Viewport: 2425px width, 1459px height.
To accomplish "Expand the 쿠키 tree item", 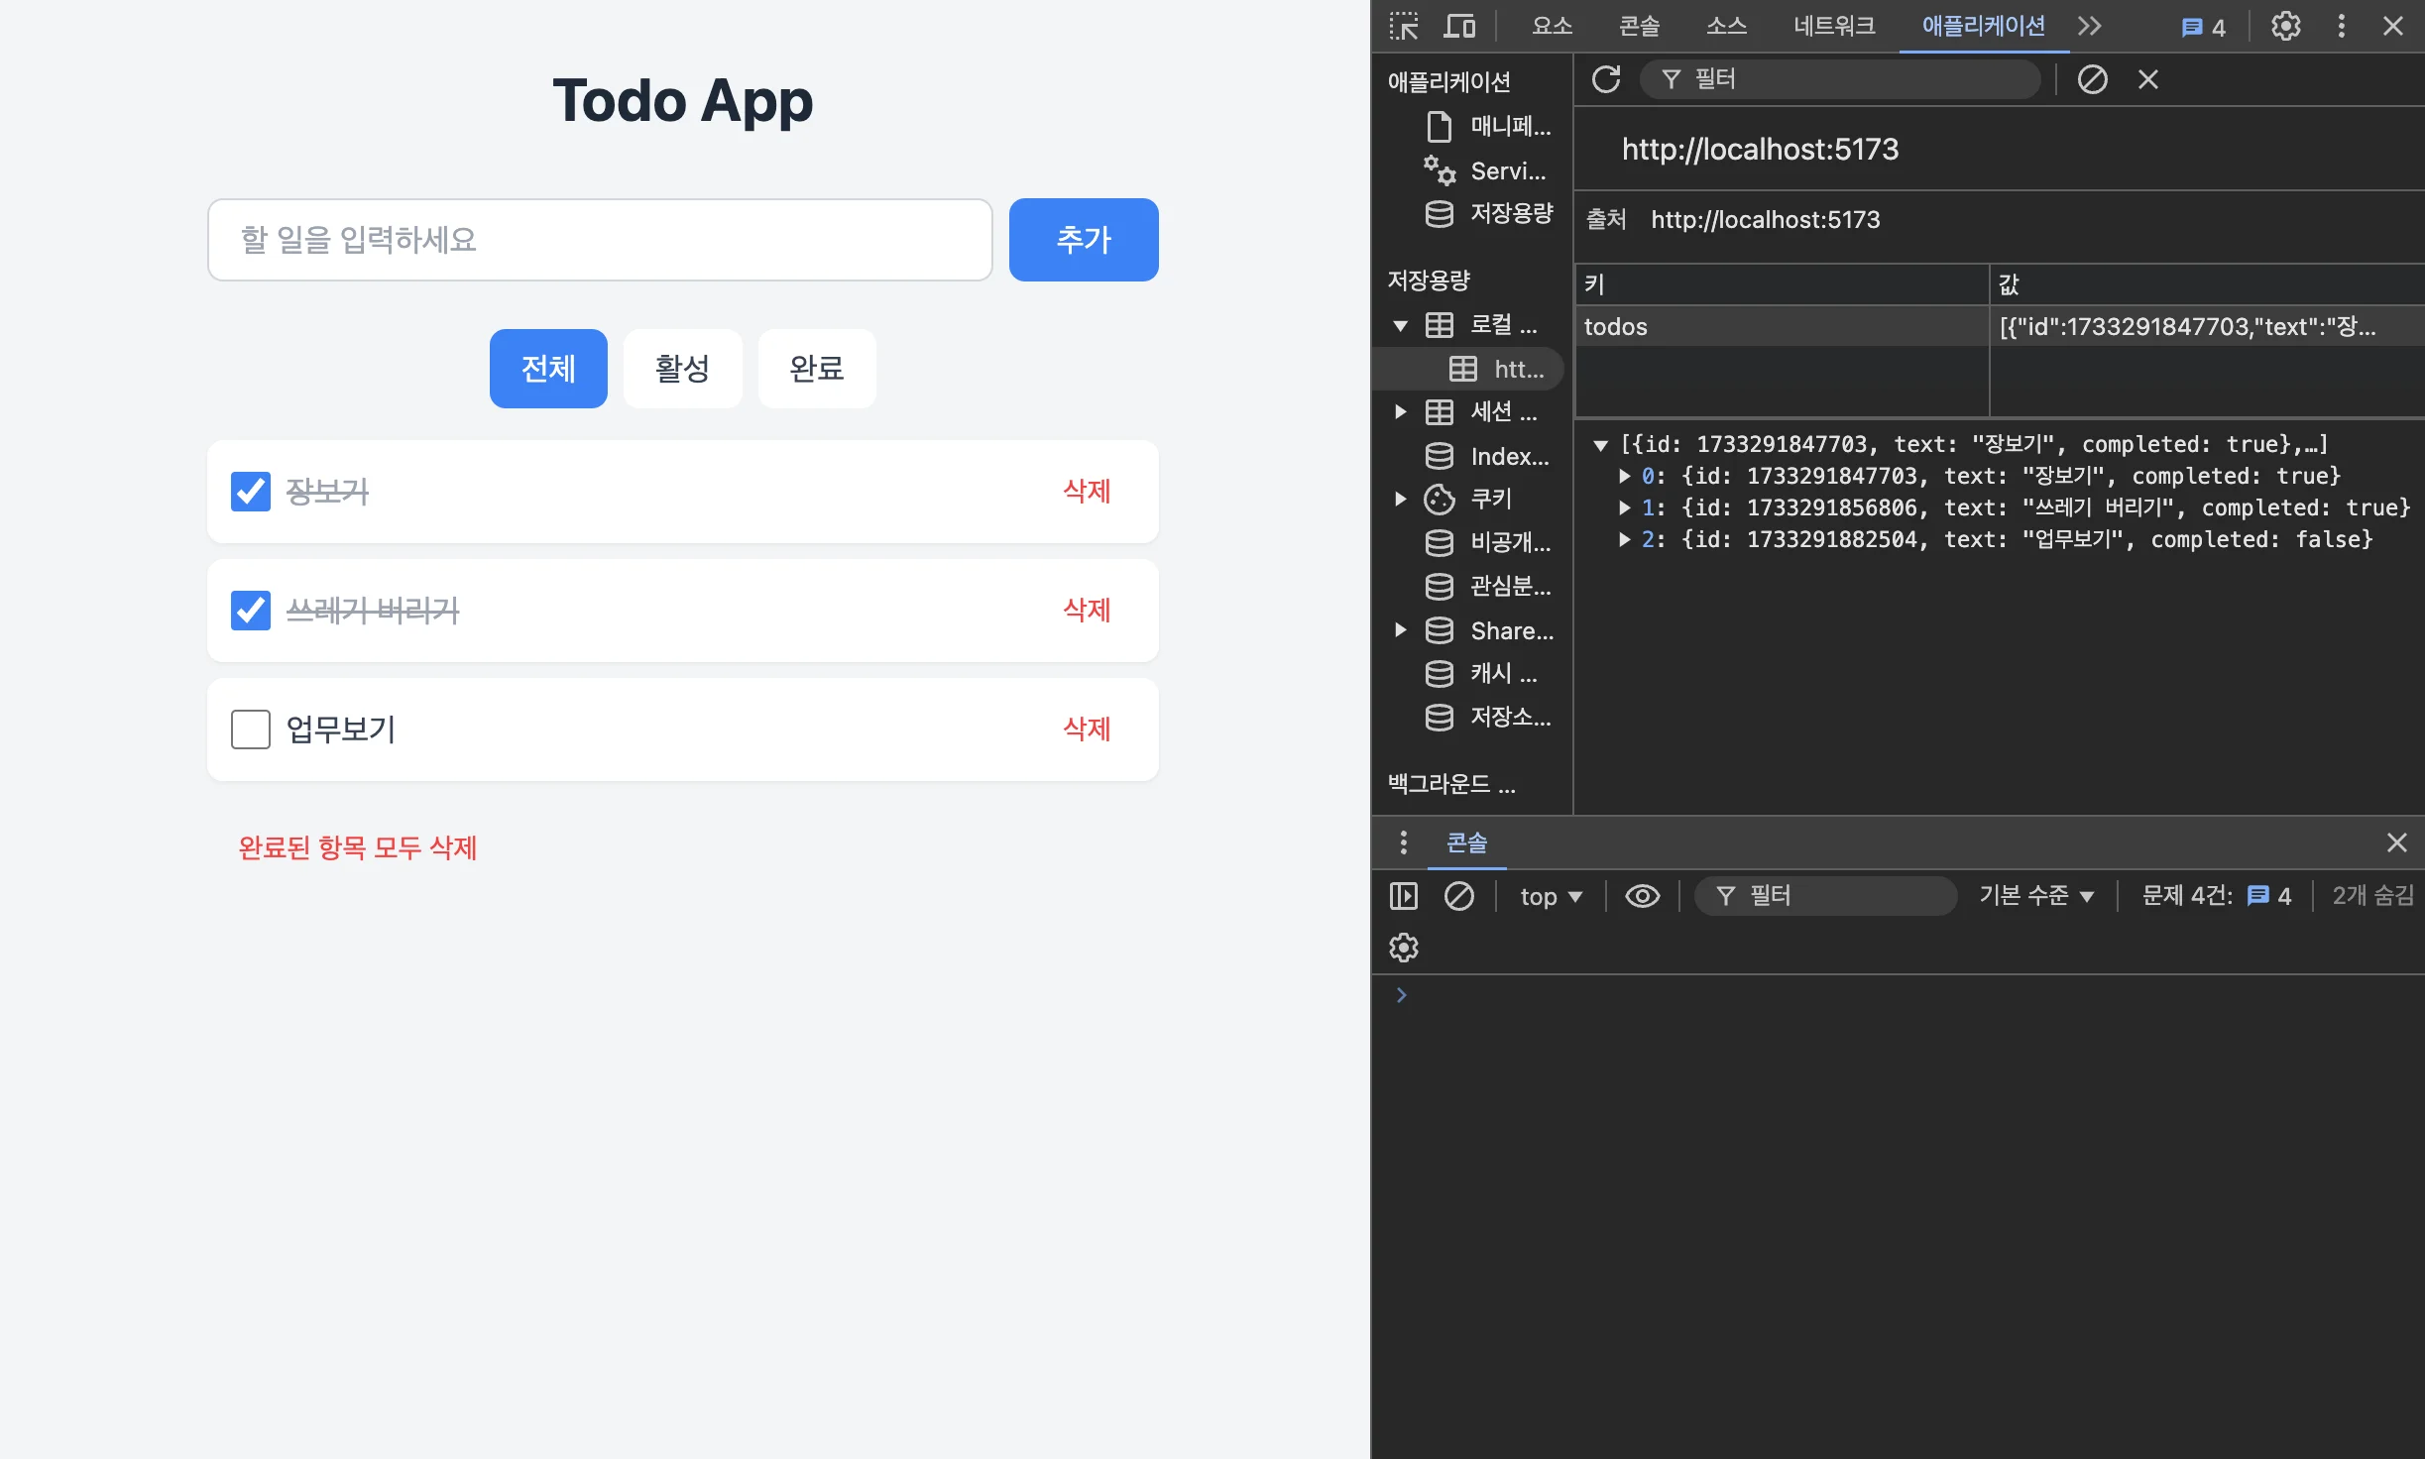I will click(1400, 499).
